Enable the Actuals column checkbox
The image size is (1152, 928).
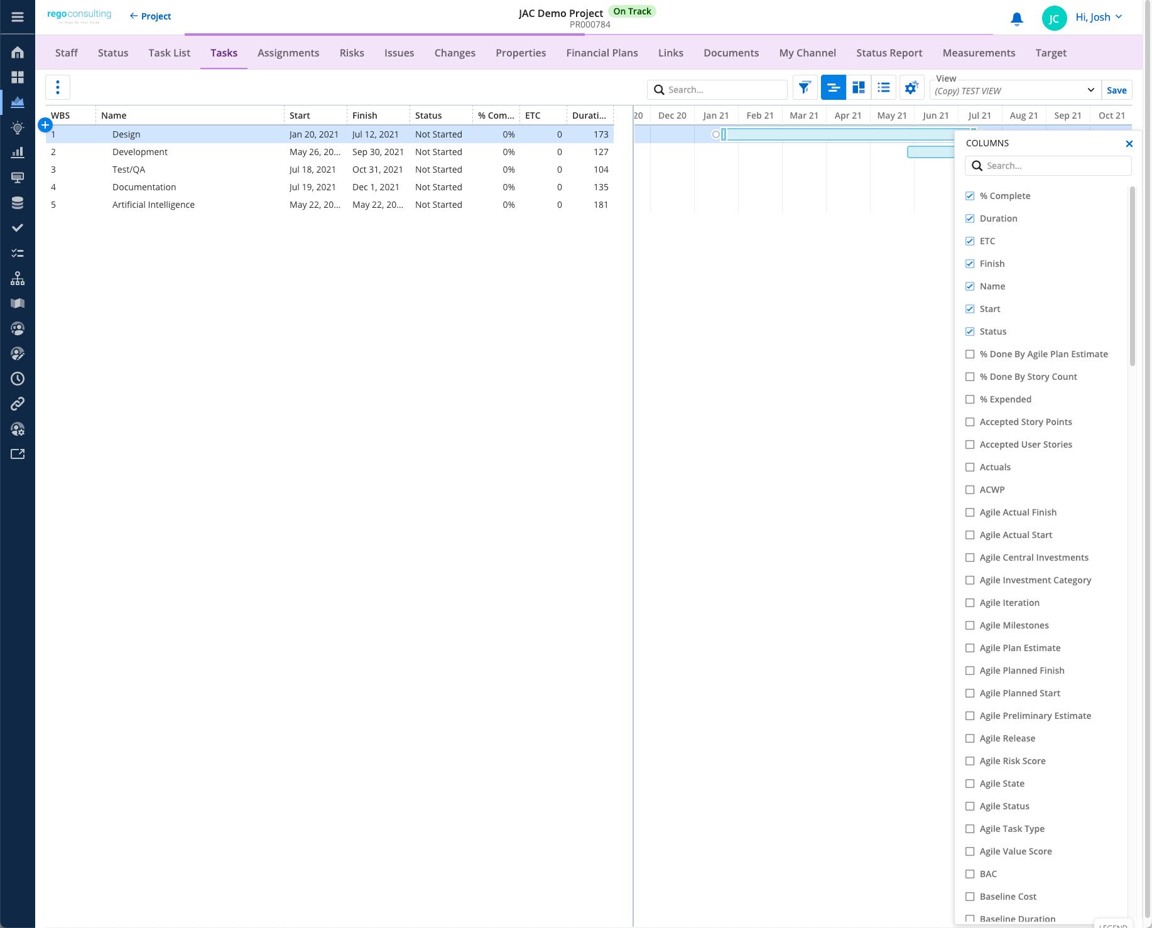tap(970, 467)
